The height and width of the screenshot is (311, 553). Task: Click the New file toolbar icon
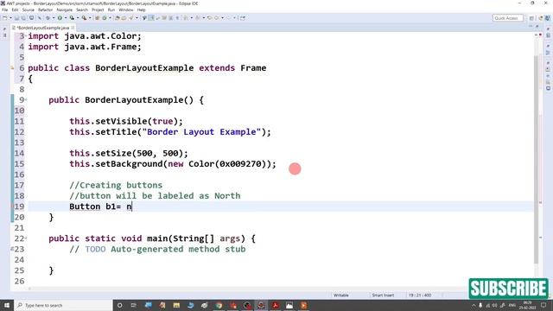[x=5, y=18]
